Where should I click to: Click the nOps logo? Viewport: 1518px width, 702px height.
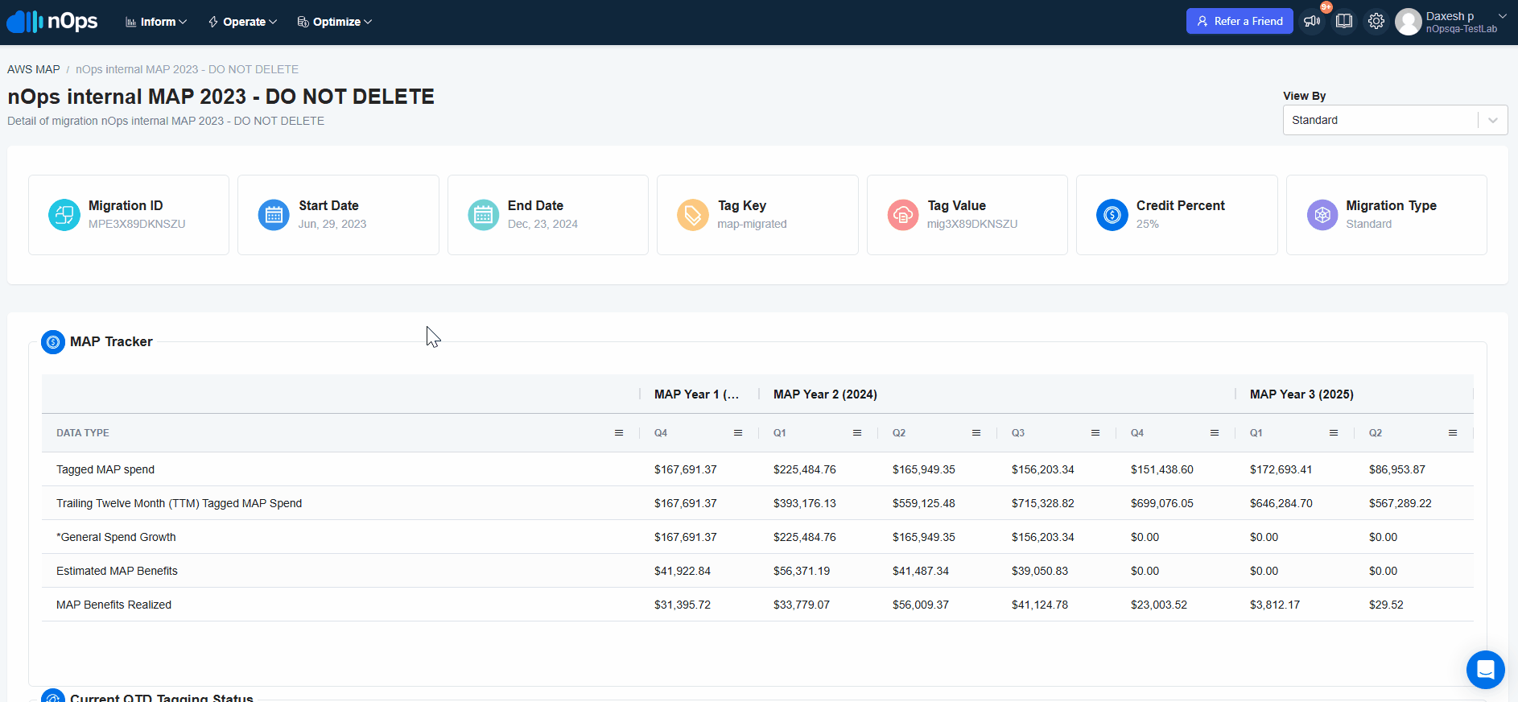coord(52,22)
